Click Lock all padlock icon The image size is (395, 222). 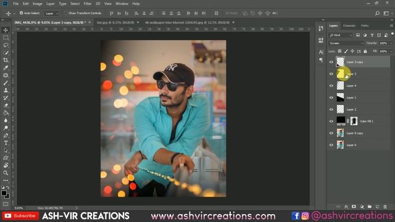(x=365, y=51)
